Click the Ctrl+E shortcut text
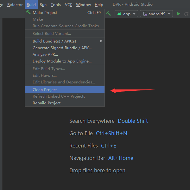The image size is (190, 190). tap(108, 146)
